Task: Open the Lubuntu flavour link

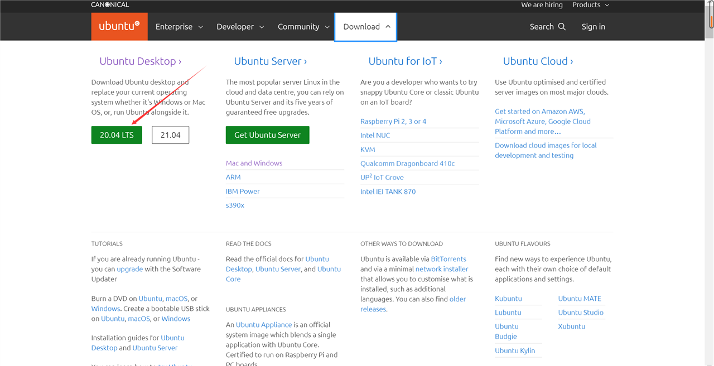Action: pyautogui.click(x=508, y=313)
